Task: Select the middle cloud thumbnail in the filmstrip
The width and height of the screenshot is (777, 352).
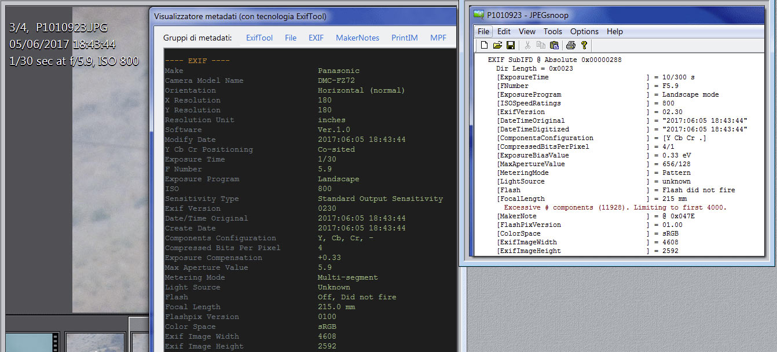Action: (96, 342)
